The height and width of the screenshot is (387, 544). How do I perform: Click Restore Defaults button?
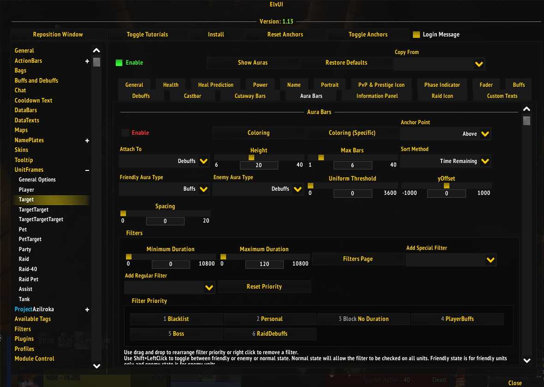(346, 62)
